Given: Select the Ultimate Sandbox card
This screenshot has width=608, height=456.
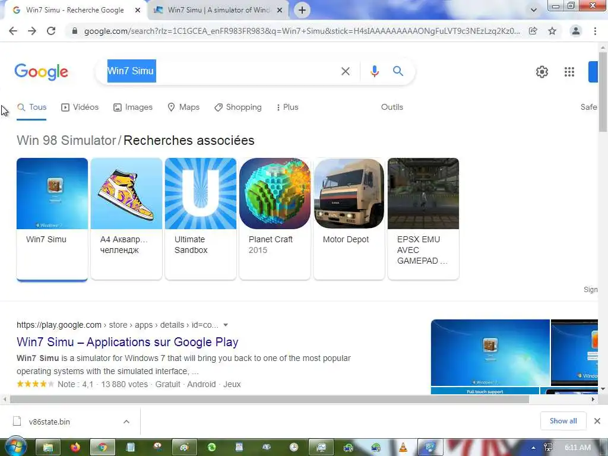Looking at the screenshot, I should (201, 218).
